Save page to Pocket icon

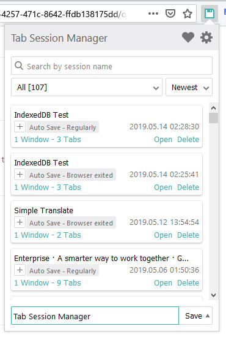170,13
